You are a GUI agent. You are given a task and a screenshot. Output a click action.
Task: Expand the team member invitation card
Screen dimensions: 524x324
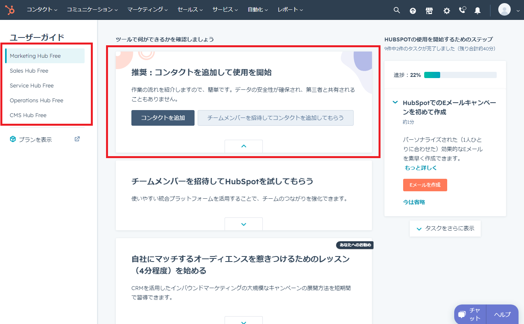(x=244, y=224)
